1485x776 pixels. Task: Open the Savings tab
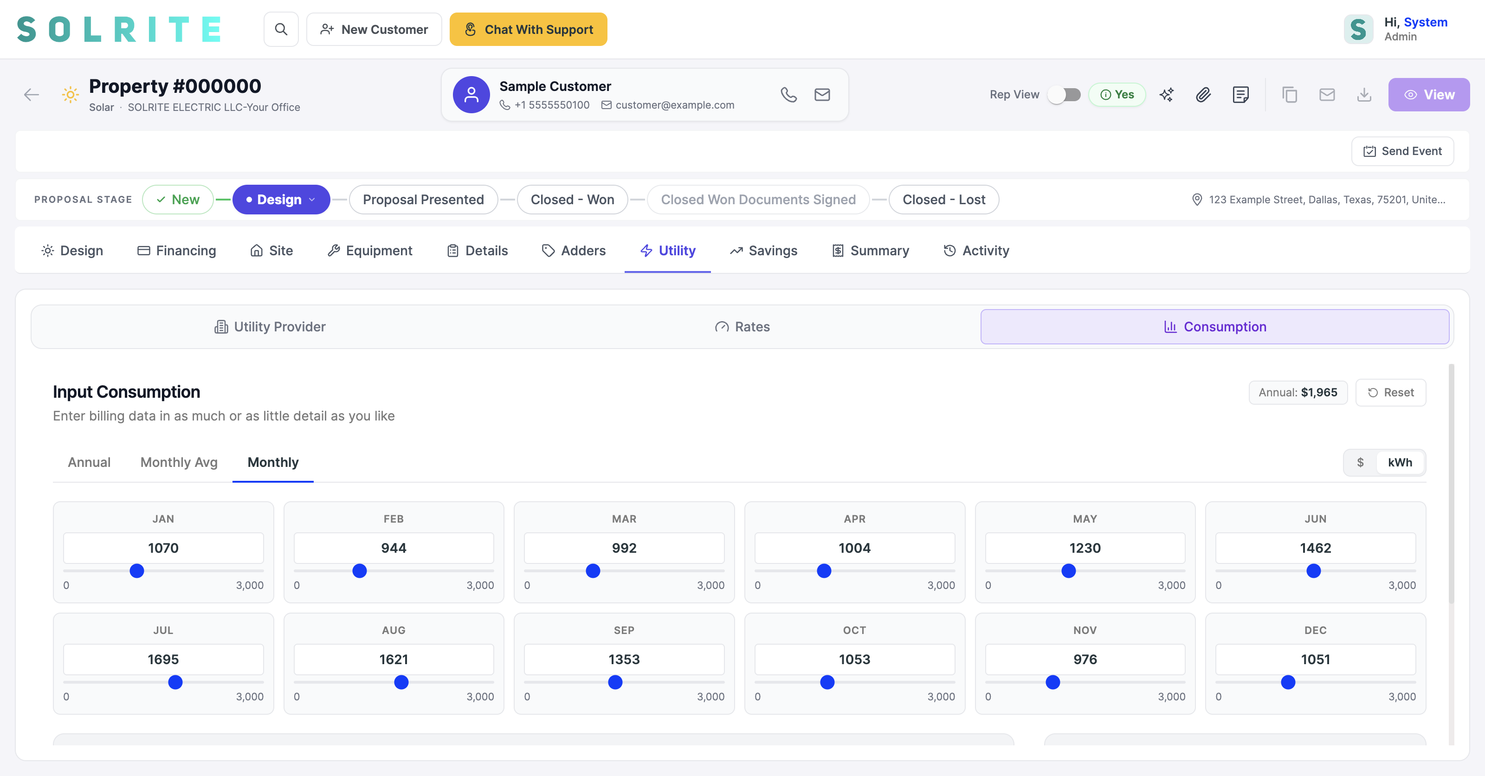click(x=763, y=251)
